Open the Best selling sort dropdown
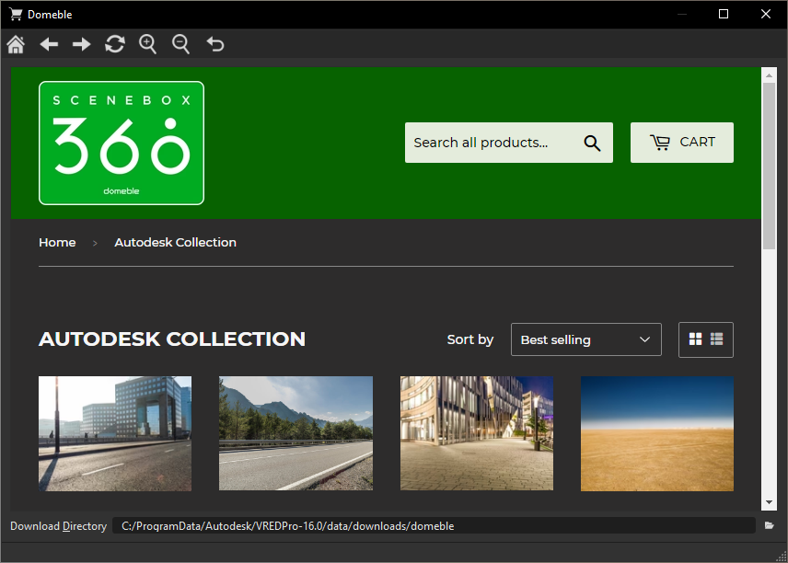This screenshot has height=563, width=788. [x=585, y=339]
